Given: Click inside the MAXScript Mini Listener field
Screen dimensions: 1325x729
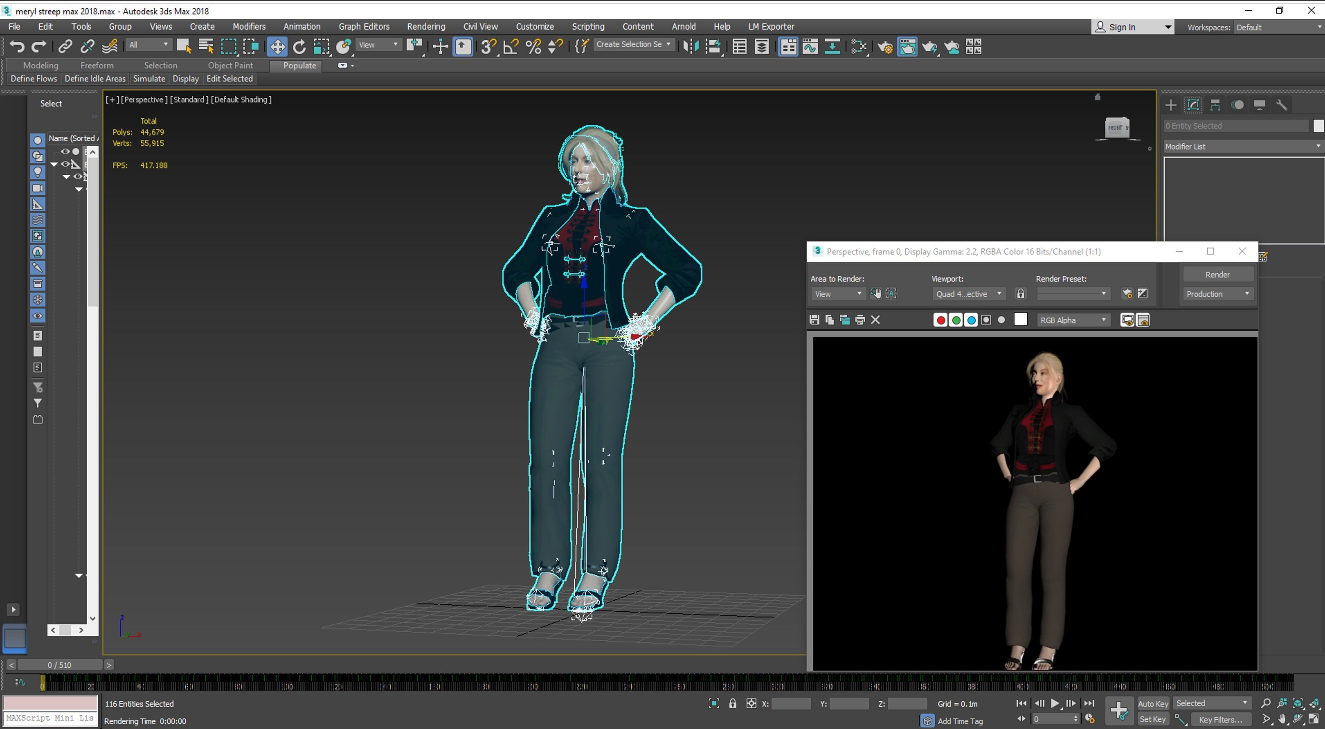Looking at the screenshot, I should click(x=50, y=718).
